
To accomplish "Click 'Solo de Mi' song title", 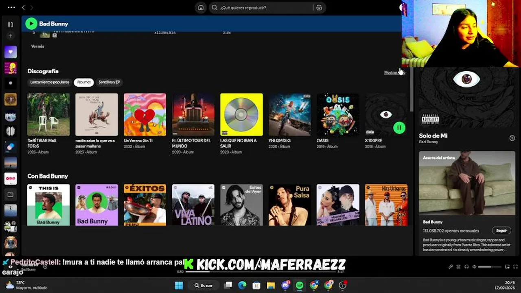I will [433, 136].
